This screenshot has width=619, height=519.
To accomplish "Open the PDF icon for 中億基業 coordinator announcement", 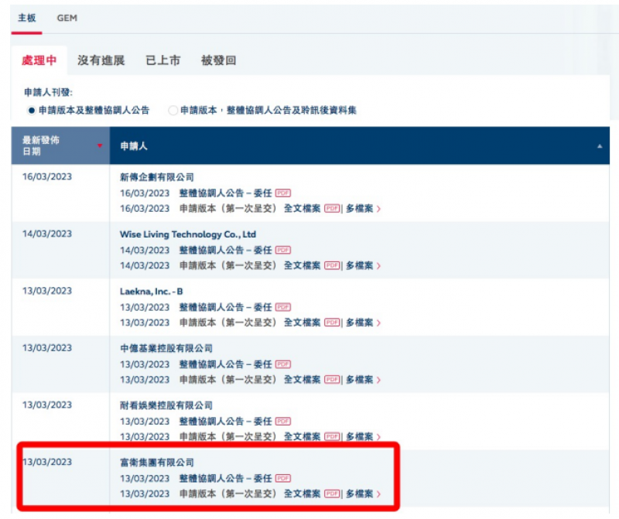I will (x=282, y=365).
